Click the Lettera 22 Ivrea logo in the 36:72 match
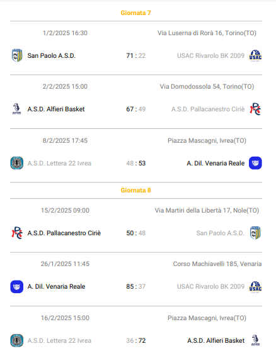Screen dimensions: 276x356 17,340
